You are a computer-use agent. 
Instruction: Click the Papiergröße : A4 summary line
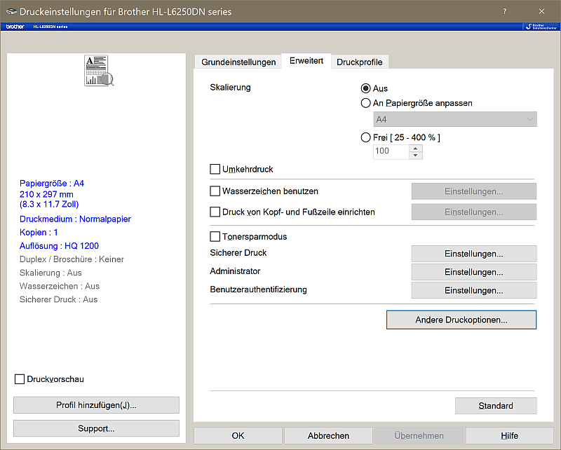[51, 184]
